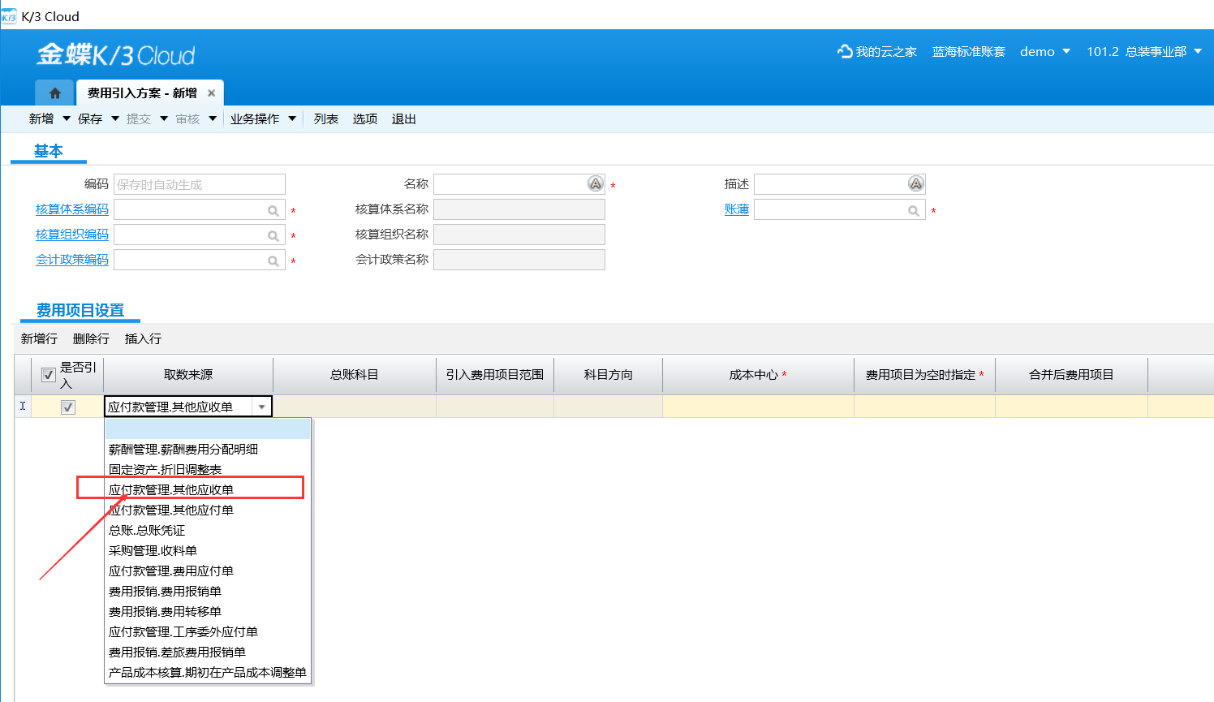Click the search icon in 账簿 field

(914, 210)
